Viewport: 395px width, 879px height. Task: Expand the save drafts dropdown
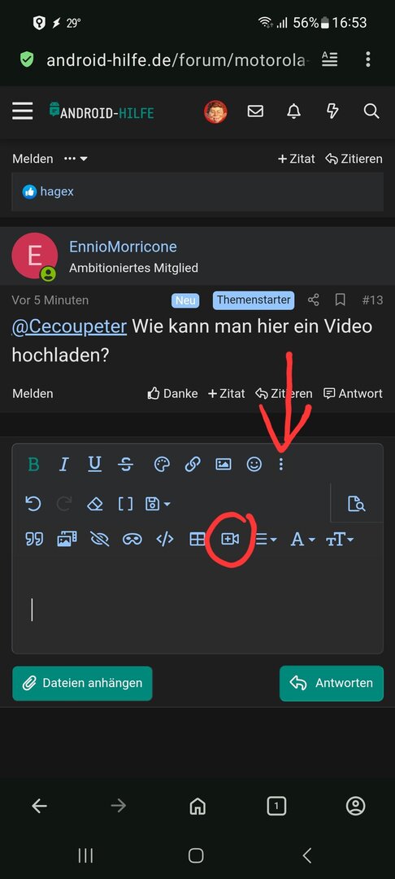(x=158, y=504)
